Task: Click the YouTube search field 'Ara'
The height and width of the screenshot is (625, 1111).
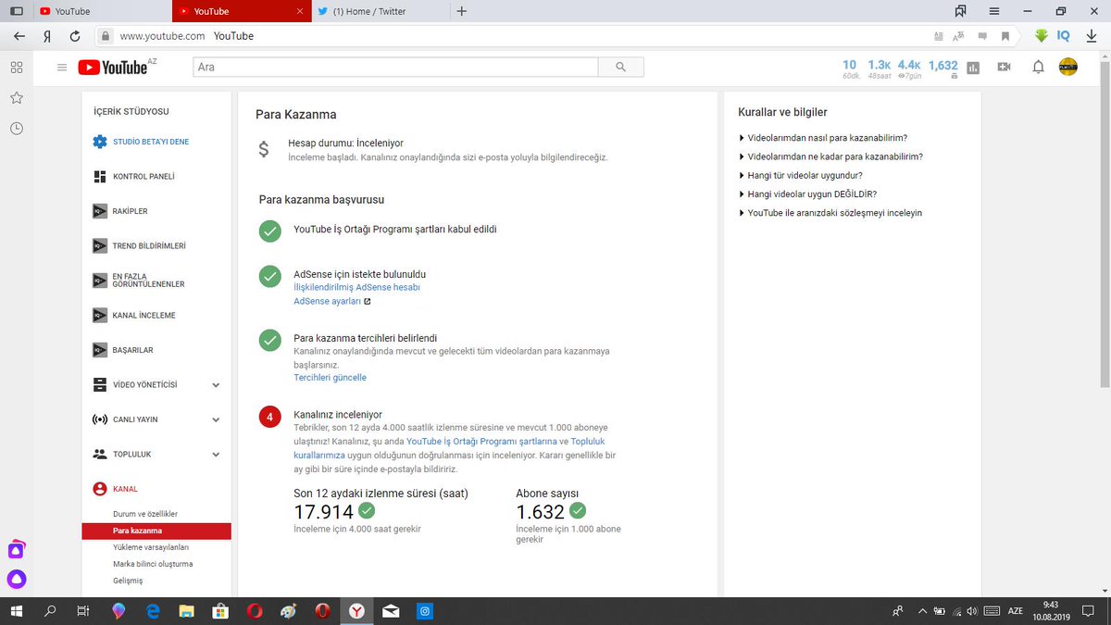Action: [x=395, y=68]
